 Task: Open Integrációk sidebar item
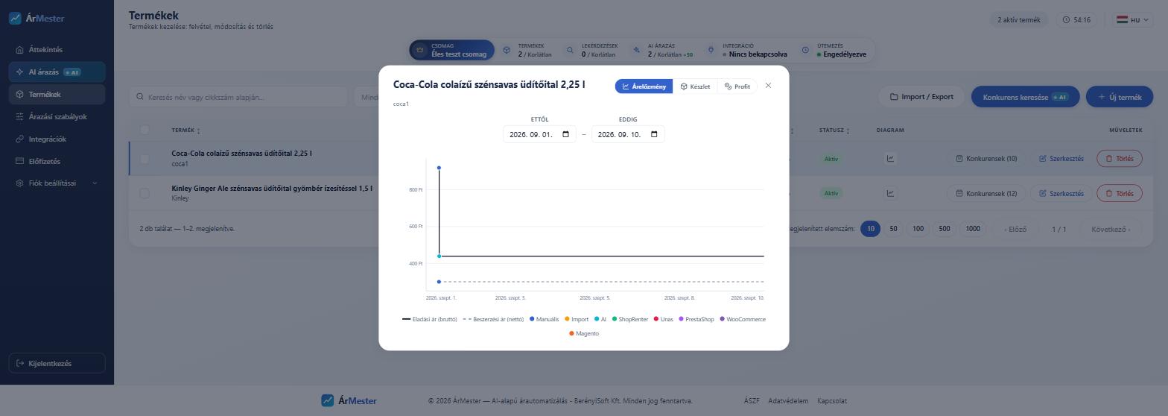pos(57,139)
